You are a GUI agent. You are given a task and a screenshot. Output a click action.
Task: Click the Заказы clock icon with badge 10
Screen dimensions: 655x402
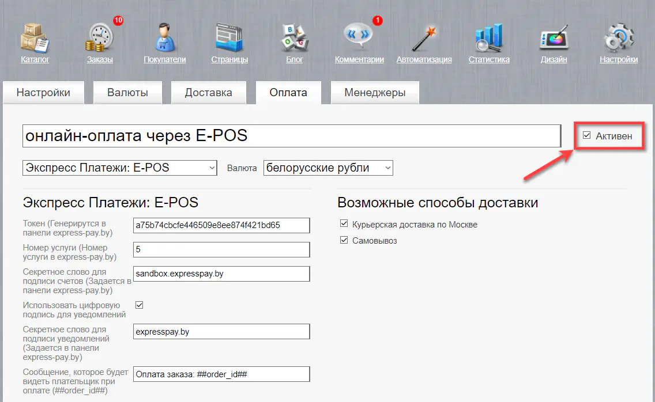pos(99,36)
